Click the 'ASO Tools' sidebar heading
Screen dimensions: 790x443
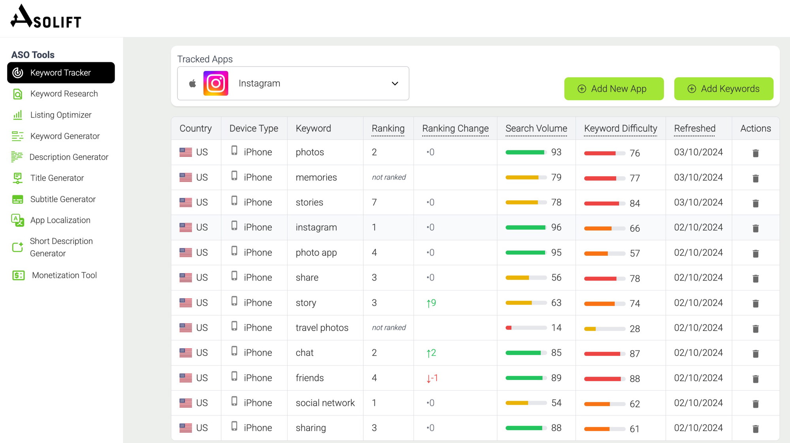tap(33, 55)
